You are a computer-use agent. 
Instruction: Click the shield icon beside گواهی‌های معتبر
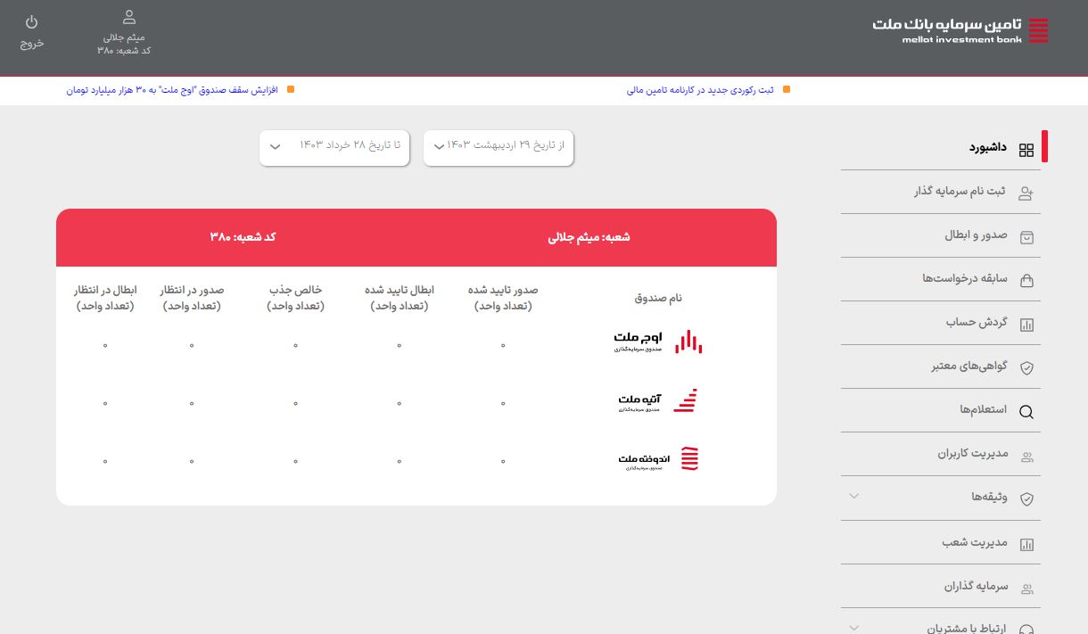click(1026, 367)
